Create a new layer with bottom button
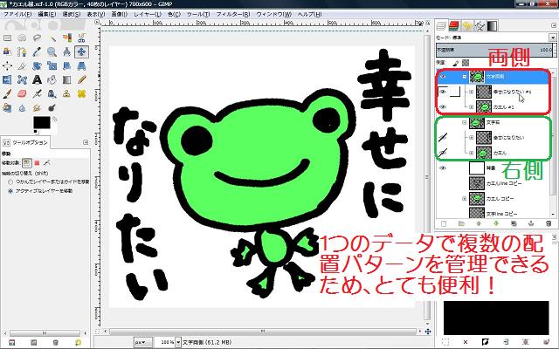The width and height of the screenshot is (559, 349). click(x=444, y=223)
